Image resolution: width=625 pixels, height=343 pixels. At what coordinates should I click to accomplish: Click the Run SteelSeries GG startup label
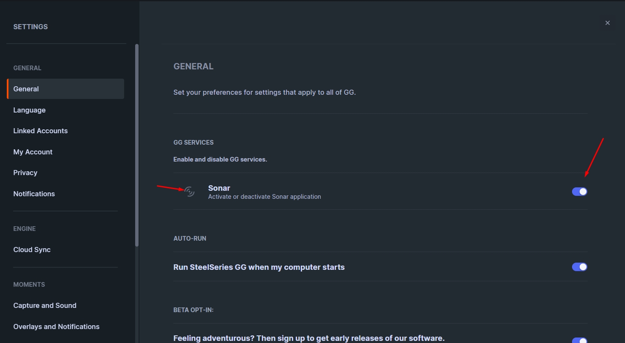point(259,267)
